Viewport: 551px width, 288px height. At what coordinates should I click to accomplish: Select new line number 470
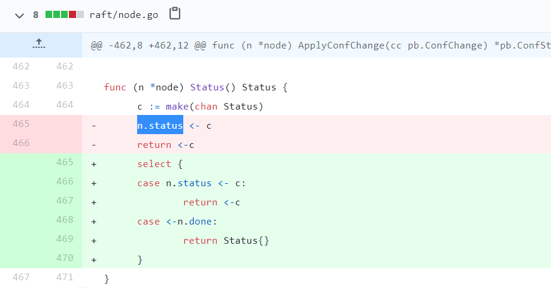click(x=64, y=258)
